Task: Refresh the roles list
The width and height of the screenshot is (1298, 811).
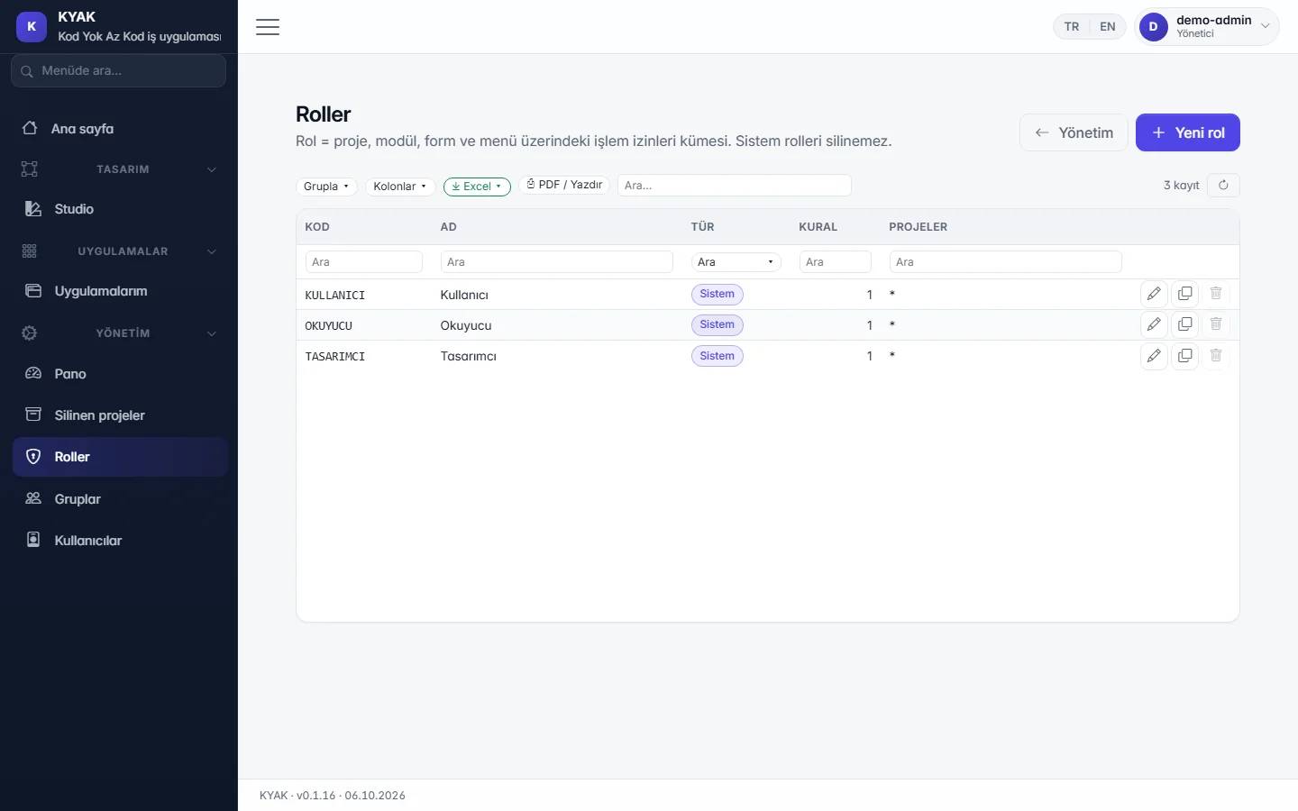Action: (x=1223, y=185)
